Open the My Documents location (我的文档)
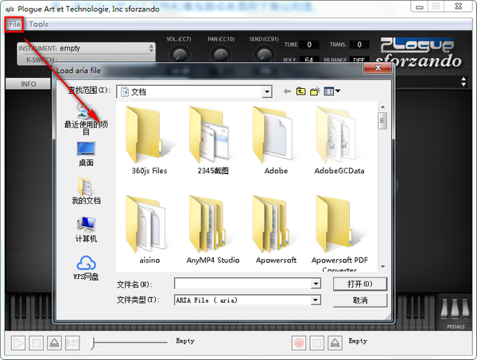 (86, 191)
